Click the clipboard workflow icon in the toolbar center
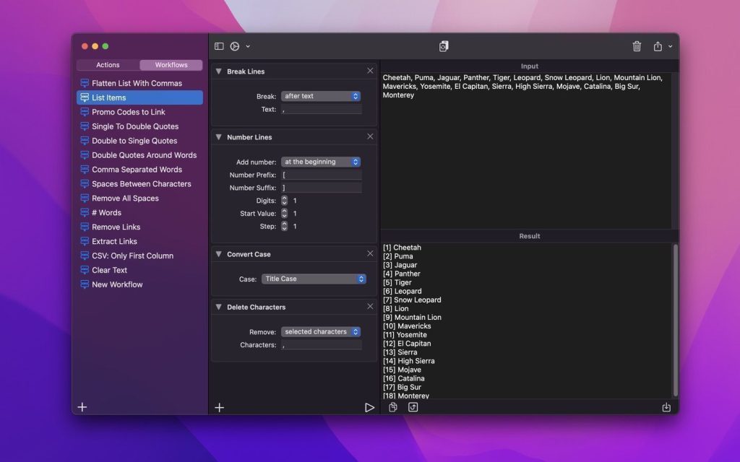740x462 pixels. click(x=443, y=45)
